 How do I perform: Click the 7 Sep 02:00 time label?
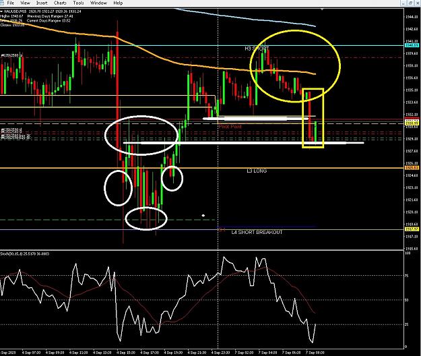click(244, 353)
